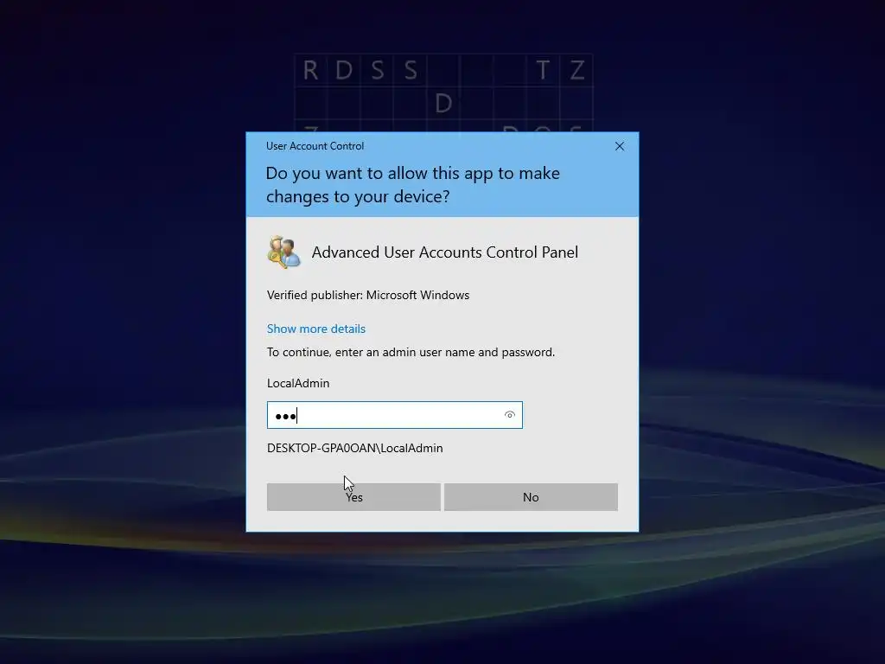Click the Advanced User Accounts Control Panel title
Screen dimensions: 885x664
tap(445, 252)
